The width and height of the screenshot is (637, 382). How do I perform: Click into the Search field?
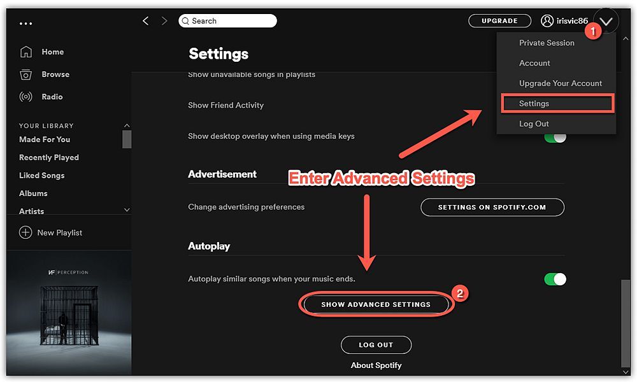coord(227,21)
